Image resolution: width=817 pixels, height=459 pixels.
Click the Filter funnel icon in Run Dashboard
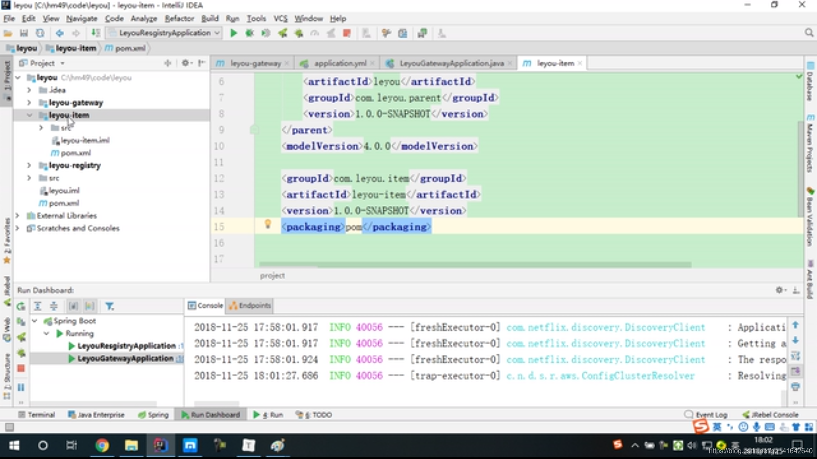(x=109, y=306)
